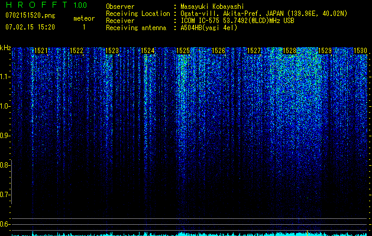Click the 1528 time marker

tap(289, 51)
